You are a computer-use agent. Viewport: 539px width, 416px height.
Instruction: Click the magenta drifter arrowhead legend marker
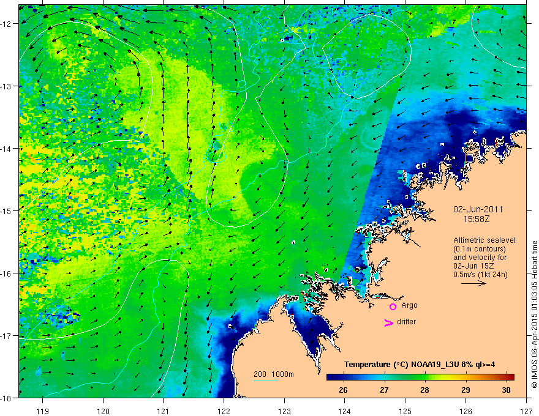389,322
